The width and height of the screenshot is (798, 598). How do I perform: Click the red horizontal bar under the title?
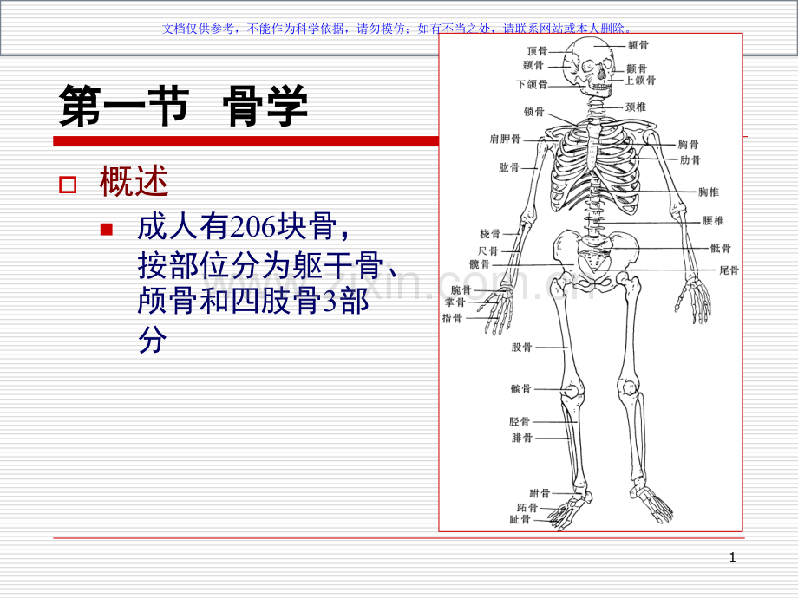(x=245, y=141)
